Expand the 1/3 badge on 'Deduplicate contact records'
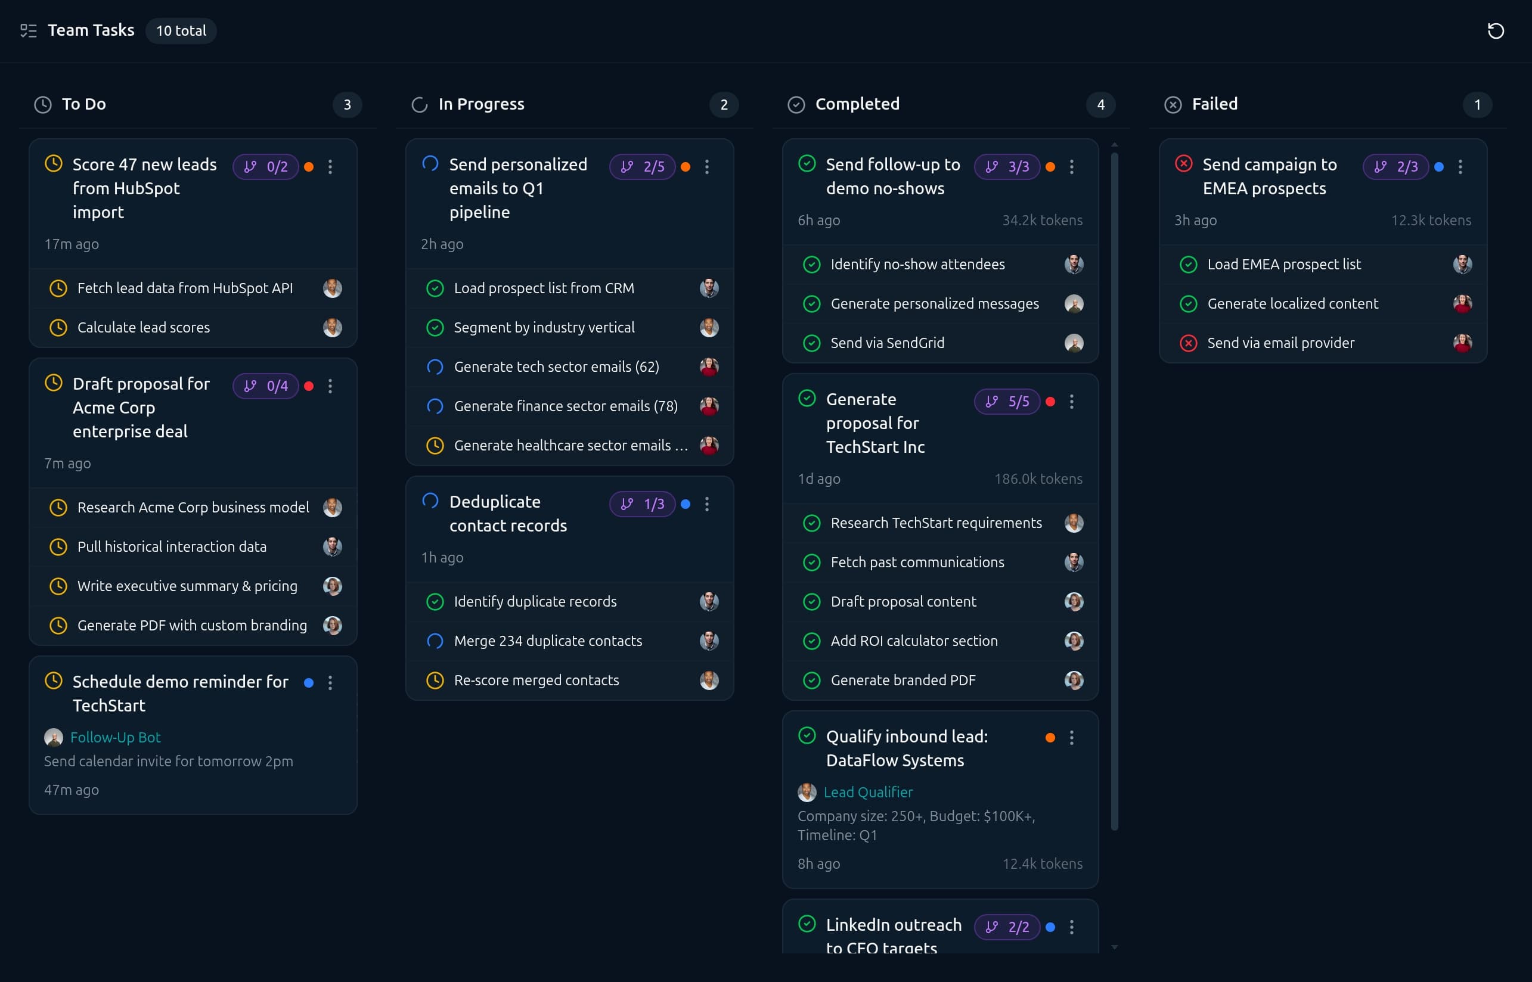Screen dimensions: 1532x982 (x=642, y=504)
